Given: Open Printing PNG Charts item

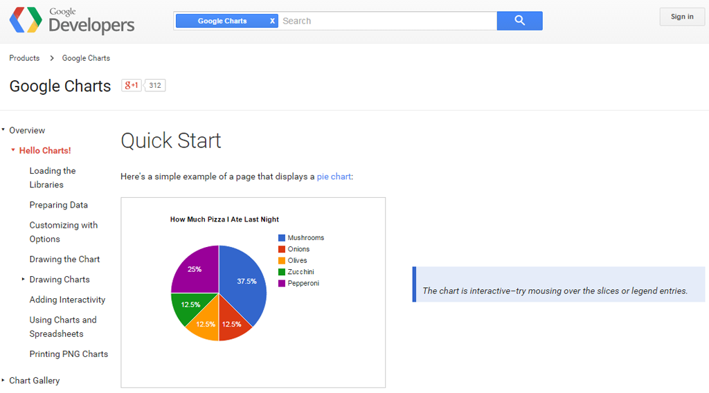Looking at the screenshot, I should click(x=69, y=354).
